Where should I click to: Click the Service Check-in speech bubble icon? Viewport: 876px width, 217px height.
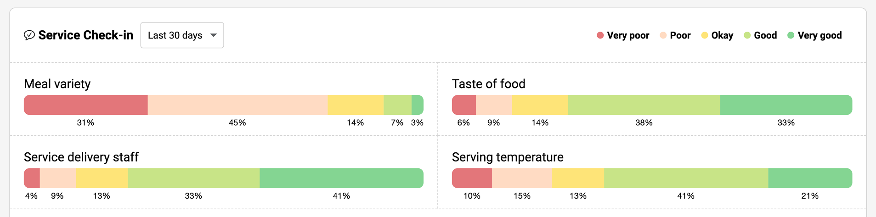[x=29, y=35]
